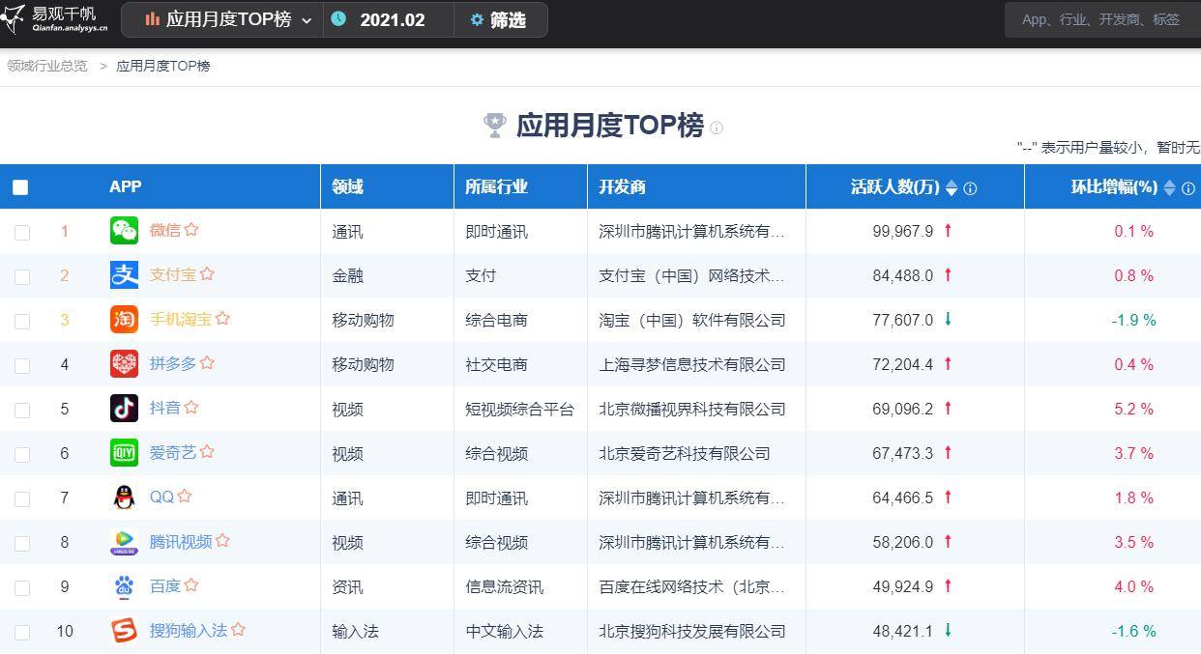Open the 拼多多 app icon
Screen dimensions: 1201x654
tap(124, 363)
